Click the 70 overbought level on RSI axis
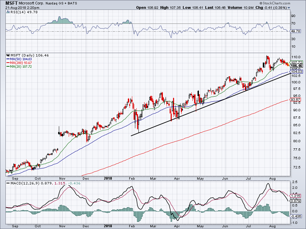The image size is (306, 229). click(293, 23)
